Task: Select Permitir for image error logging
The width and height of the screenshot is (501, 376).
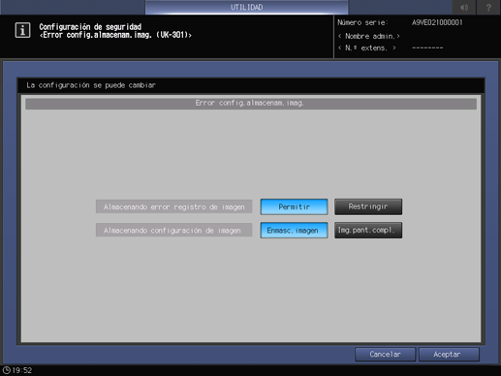Action: pyautogui.click(x=294, y=206)
